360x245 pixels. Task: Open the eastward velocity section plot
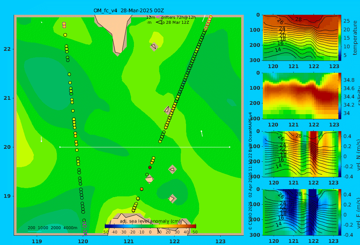(301, 212)
